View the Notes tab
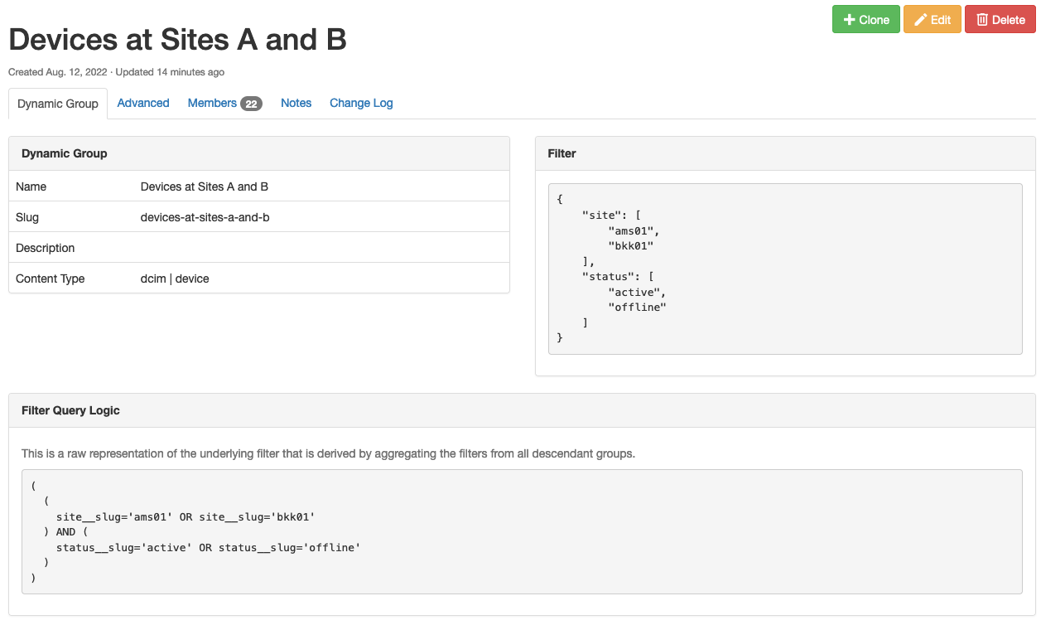The height and width of the screenshot is (625, 1041). point(296,103)
